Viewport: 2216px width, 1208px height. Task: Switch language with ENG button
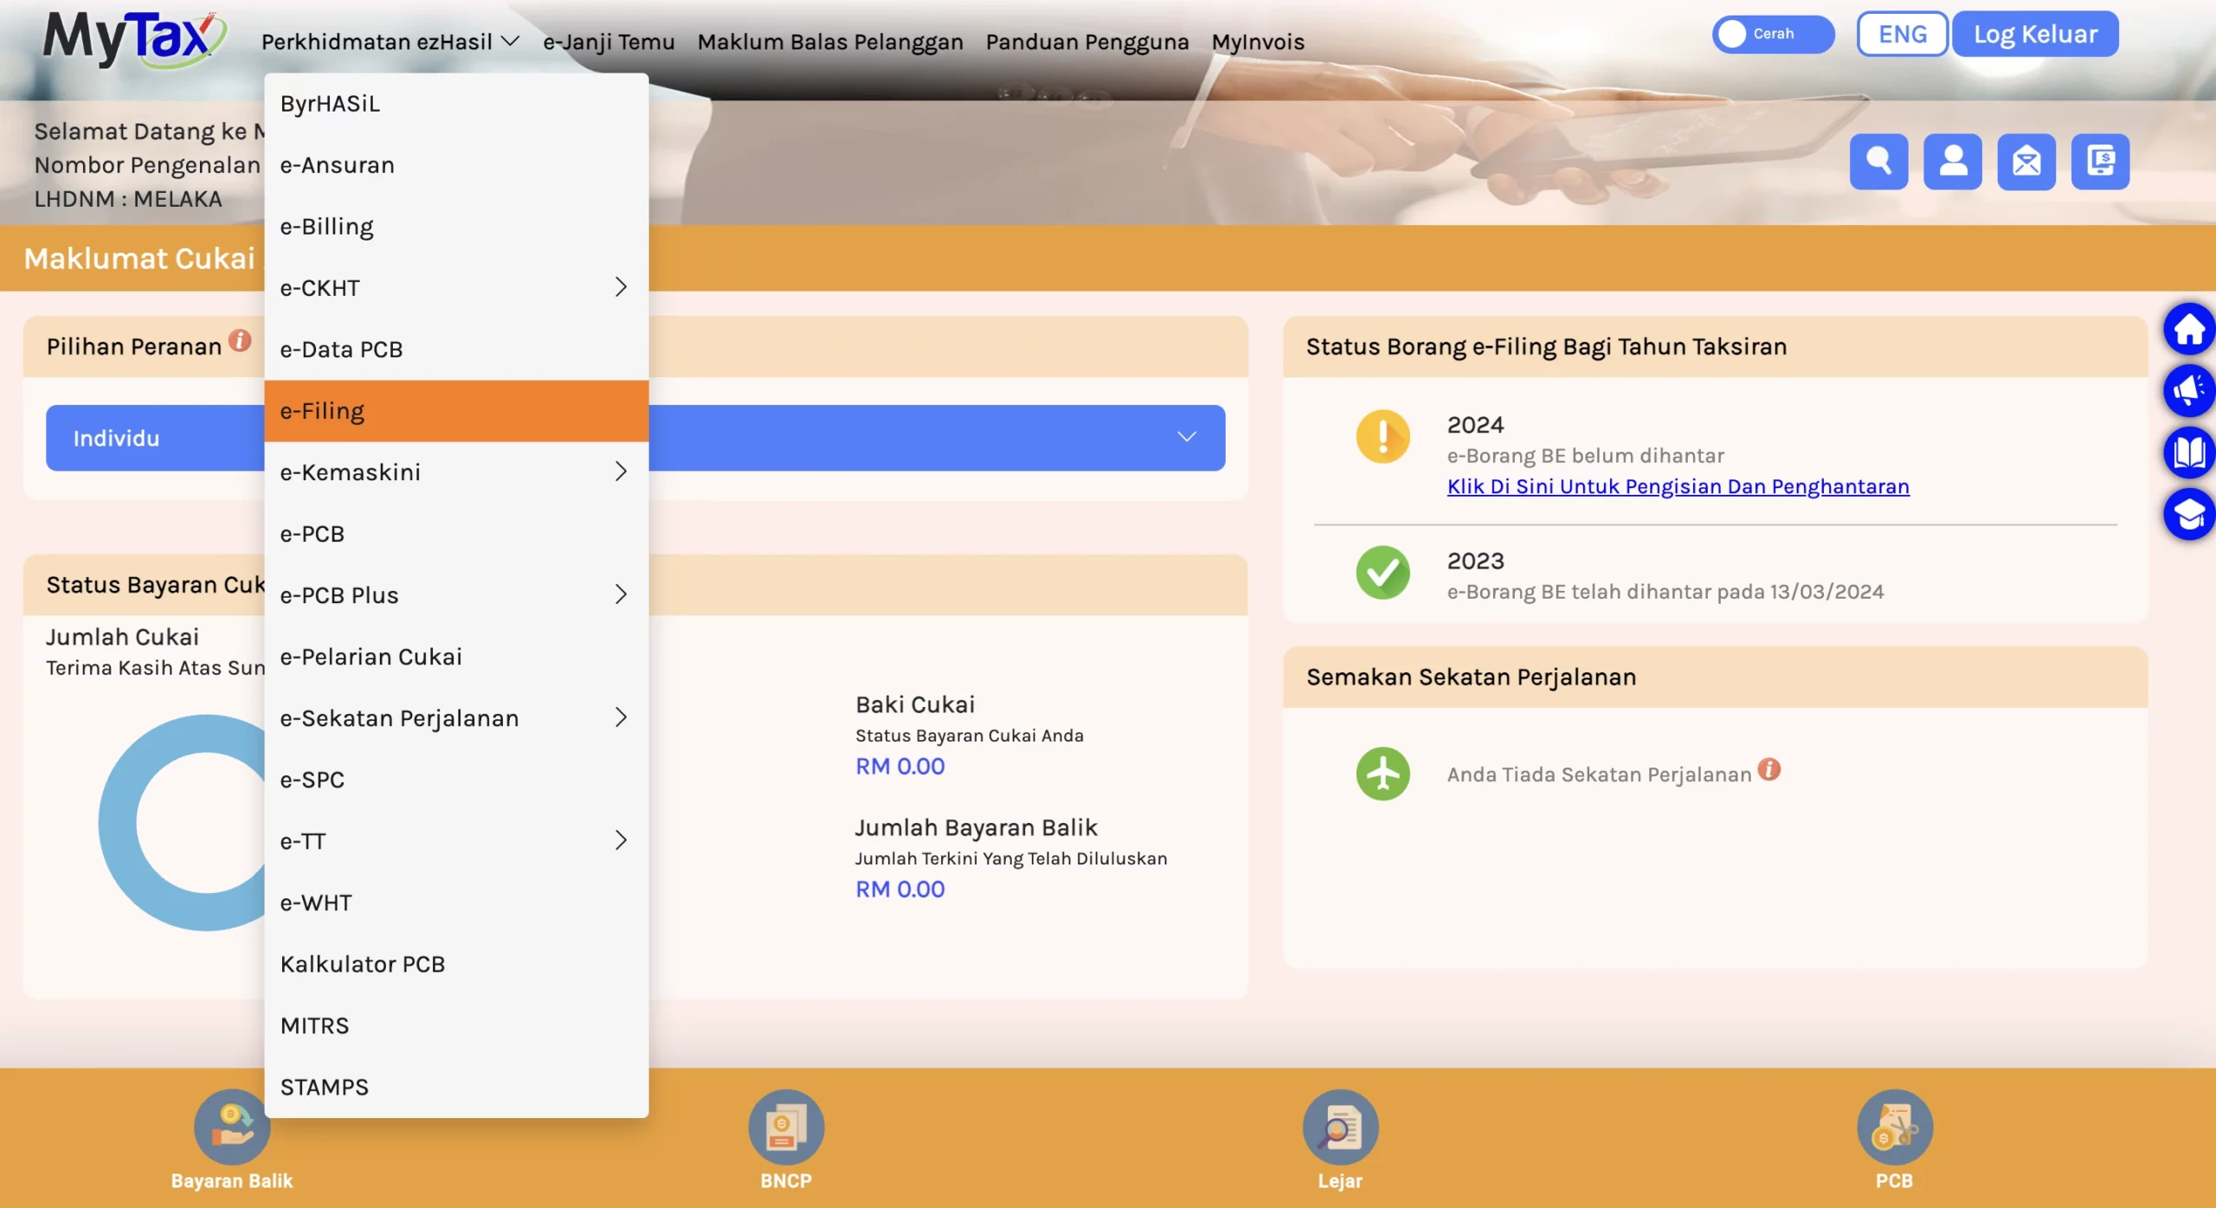(1902, 35)
